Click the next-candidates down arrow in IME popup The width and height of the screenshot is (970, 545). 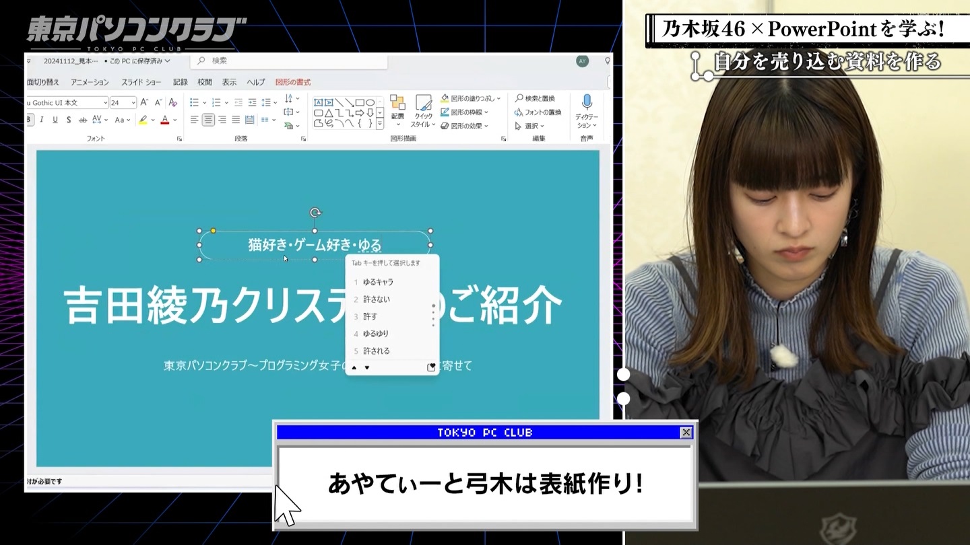[367, 367]
